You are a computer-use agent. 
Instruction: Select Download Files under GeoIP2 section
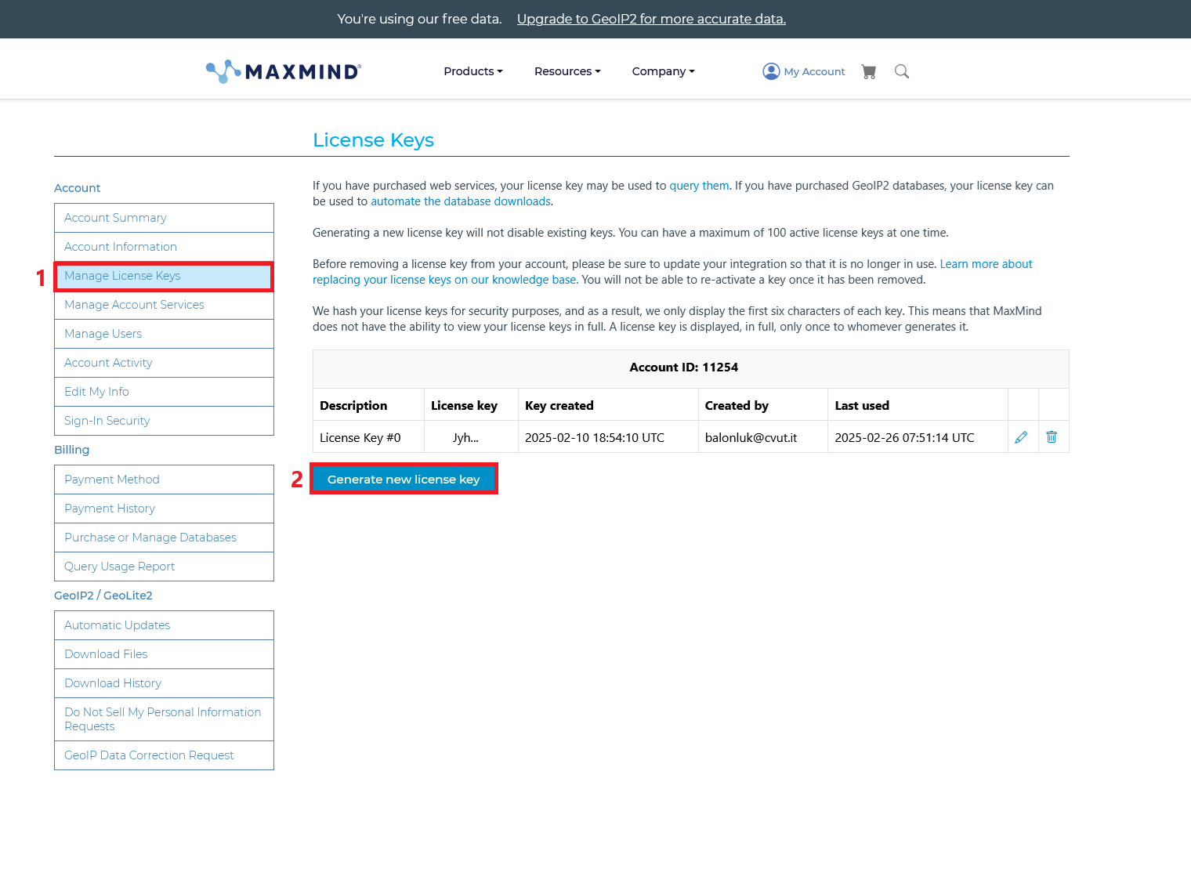click(x=106, y=654)
